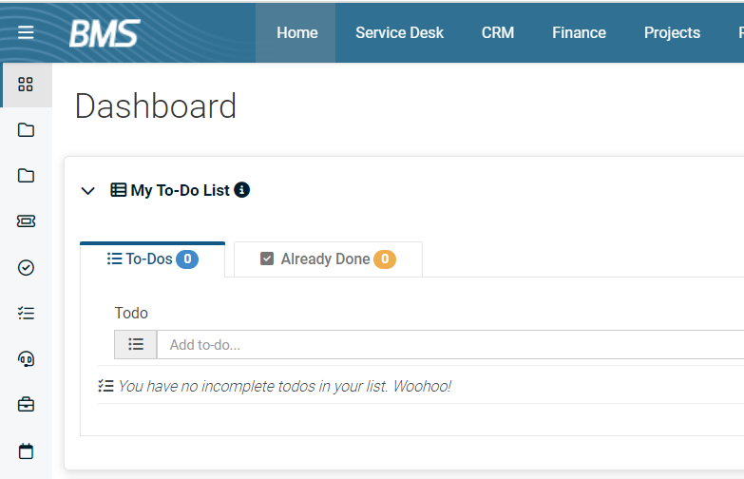Image resolution: width=744 pixels, height=479 pixels.
Task: Open the calendar icon in sidebar
Action: 26,451
